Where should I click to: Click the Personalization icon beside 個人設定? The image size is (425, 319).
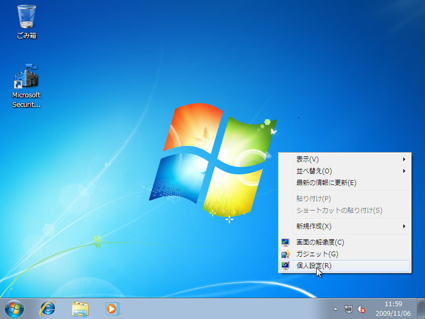285,266
